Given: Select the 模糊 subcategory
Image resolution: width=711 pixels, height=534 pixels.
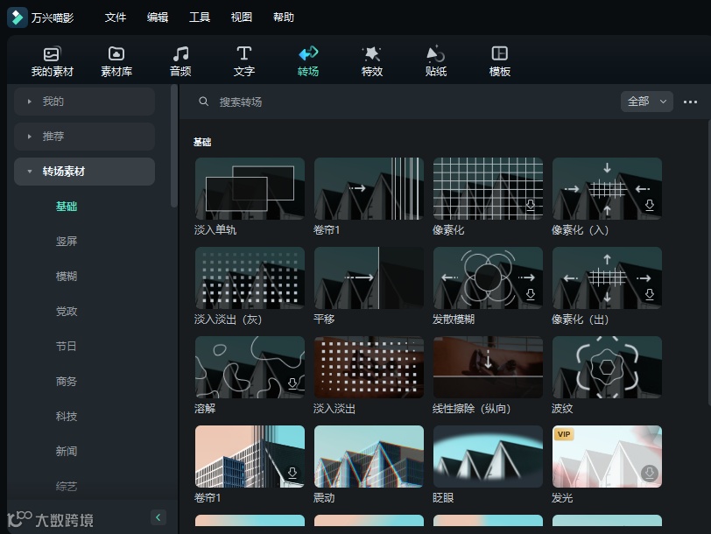Looking at the screenshot, I should click(x=67, y=276).
